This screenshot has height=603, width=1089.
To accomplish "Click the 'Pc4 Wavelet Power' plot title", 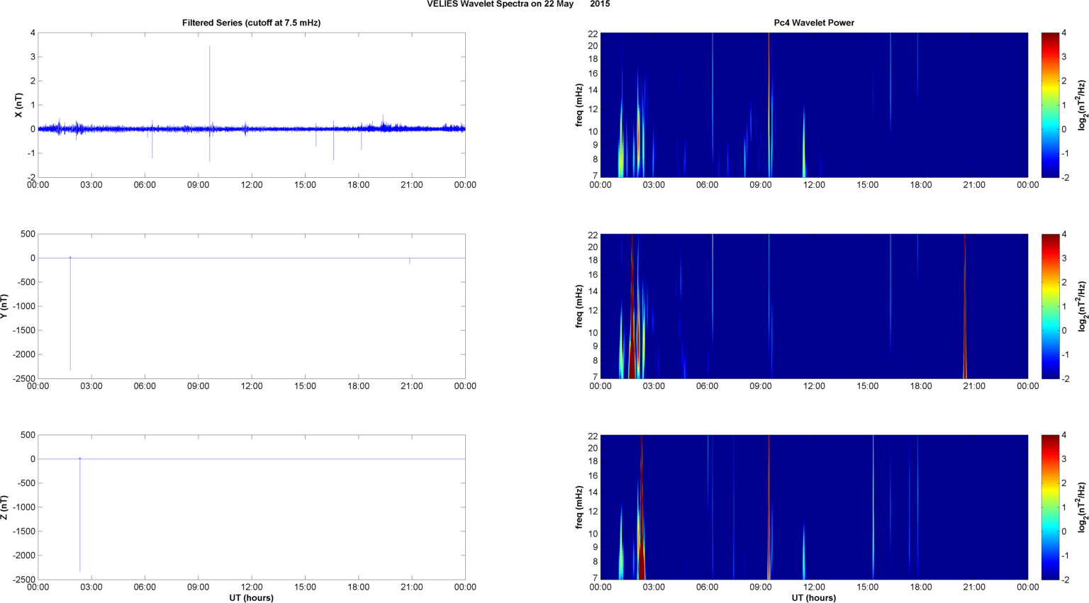I will tap(813, 23).
